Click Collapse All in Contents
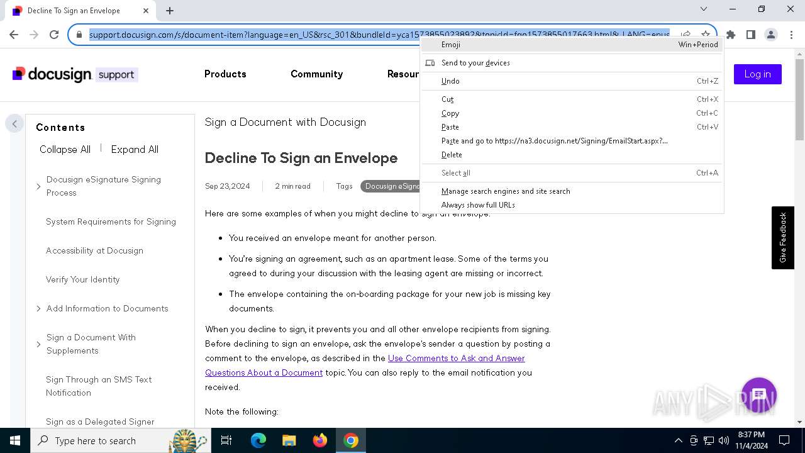Viewport: 805px width, 453px height. [x=65, y=150]
